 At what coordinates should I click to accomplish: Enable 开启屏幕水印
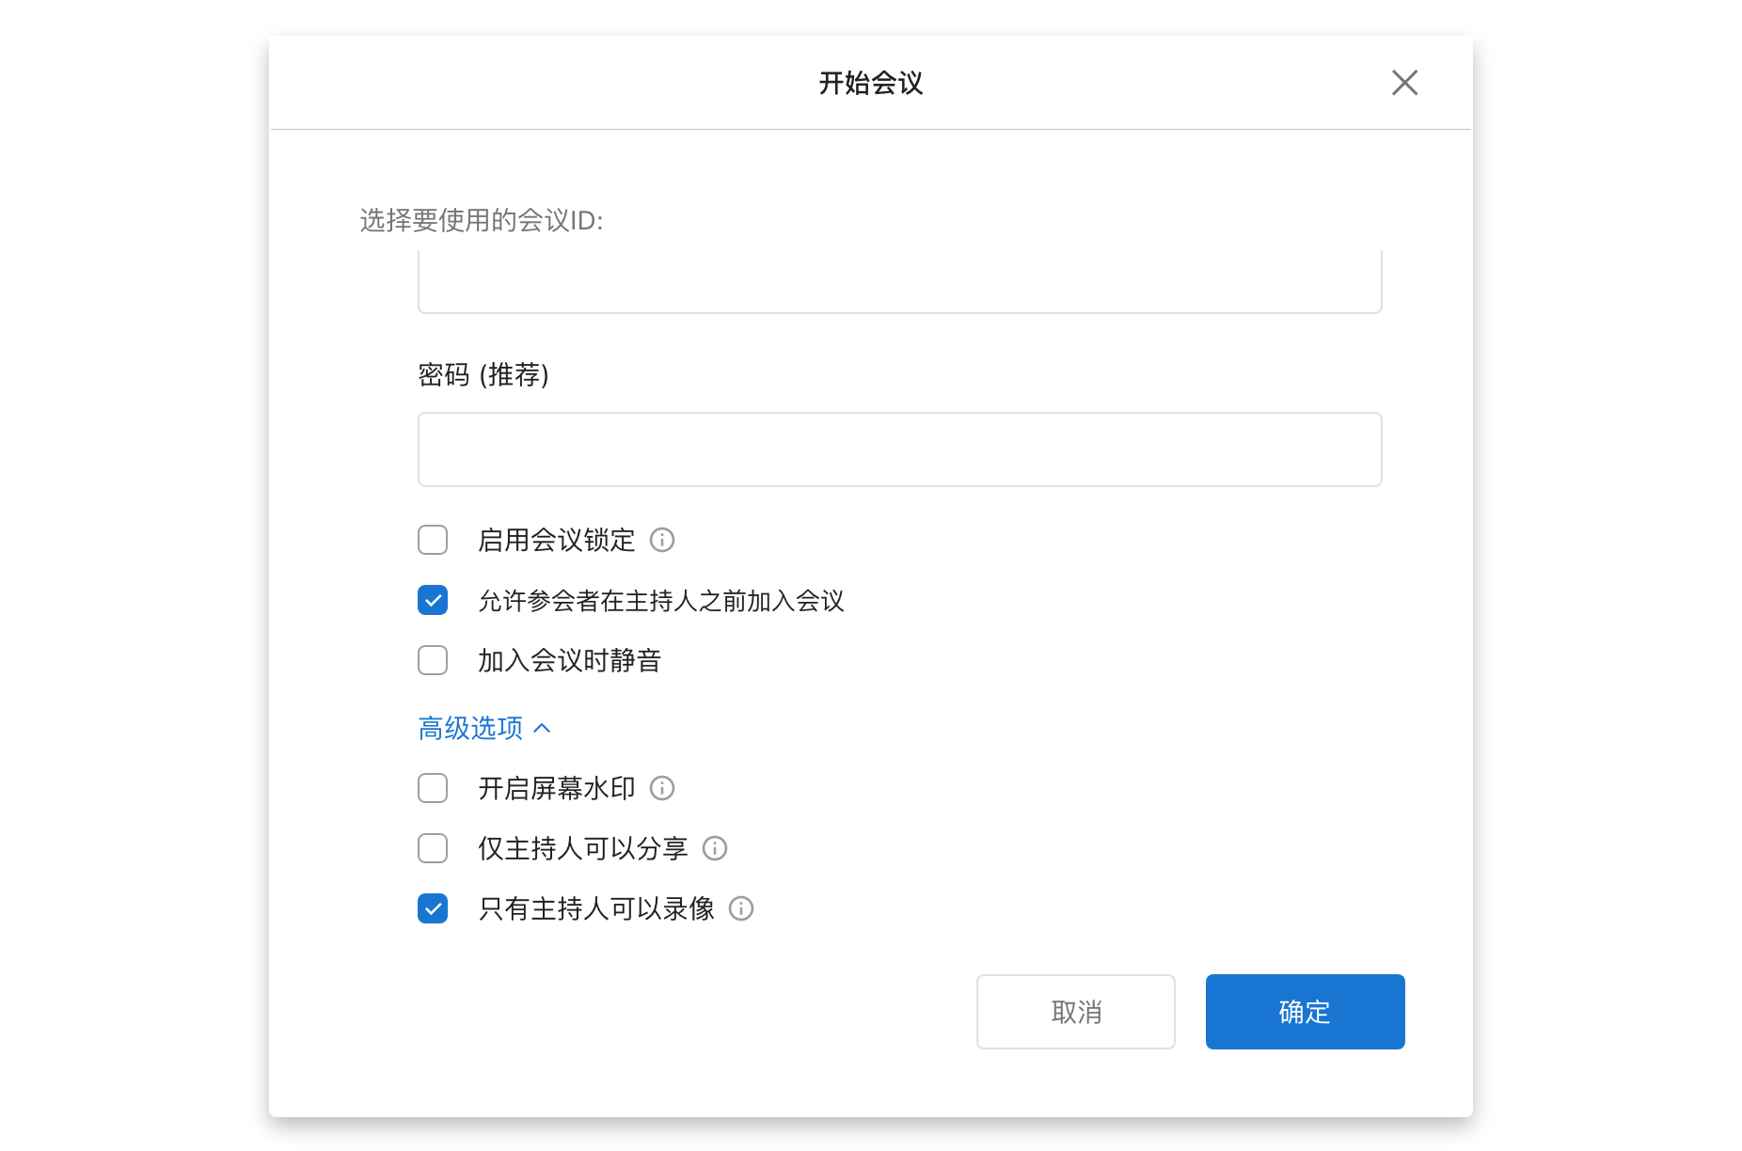(433, 789)
